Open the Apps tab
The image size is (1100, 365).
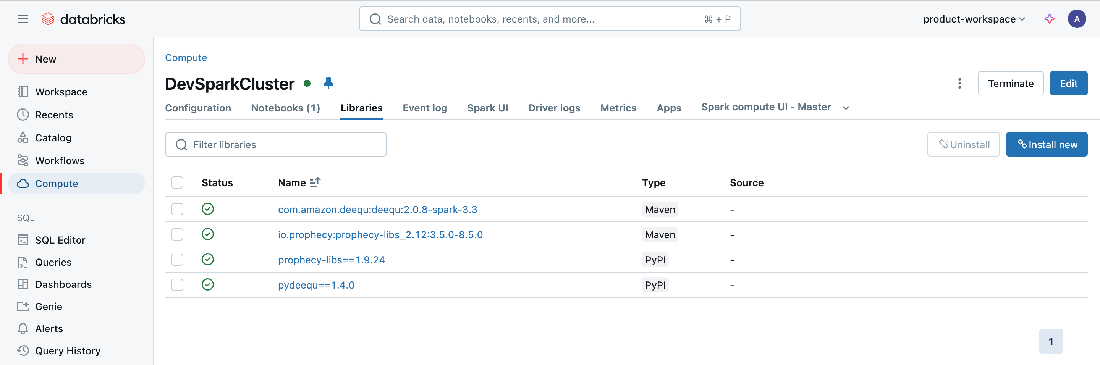point(669,108)
